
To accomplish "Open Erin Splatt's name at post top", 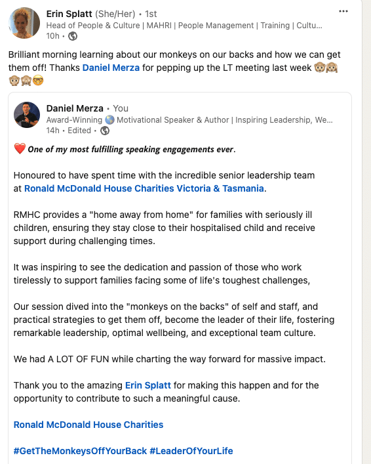I will click(x=69, y=14).
